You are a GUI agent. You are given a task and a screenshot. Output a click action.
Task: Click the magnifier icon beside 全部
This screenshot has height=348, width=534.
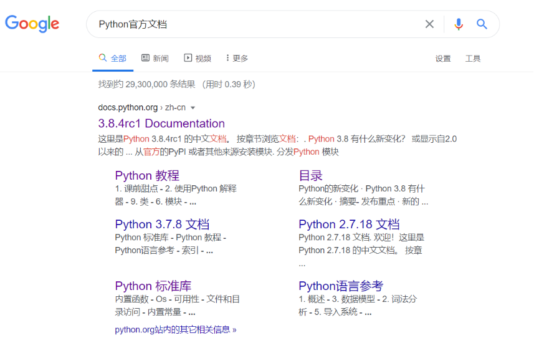point(103,57)
